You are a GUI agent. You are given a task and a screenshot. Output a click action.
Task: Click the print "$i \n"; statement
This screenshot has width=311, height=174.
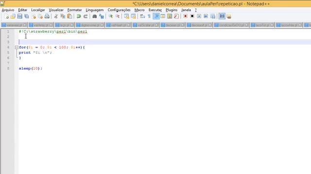35,53
